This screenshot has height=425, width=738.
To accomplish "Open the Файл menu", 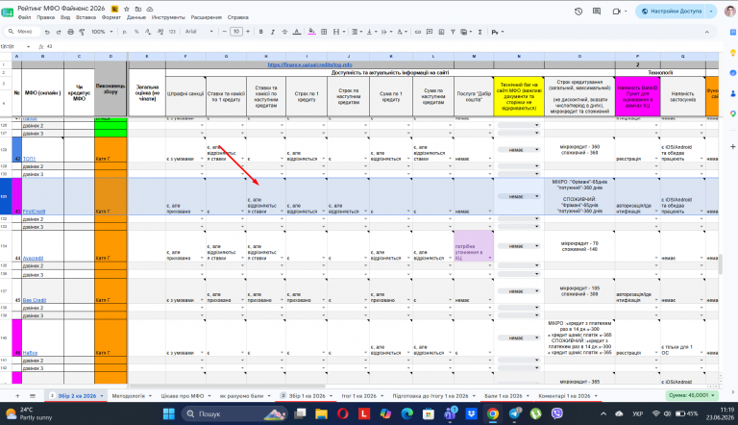I will 24,17.
